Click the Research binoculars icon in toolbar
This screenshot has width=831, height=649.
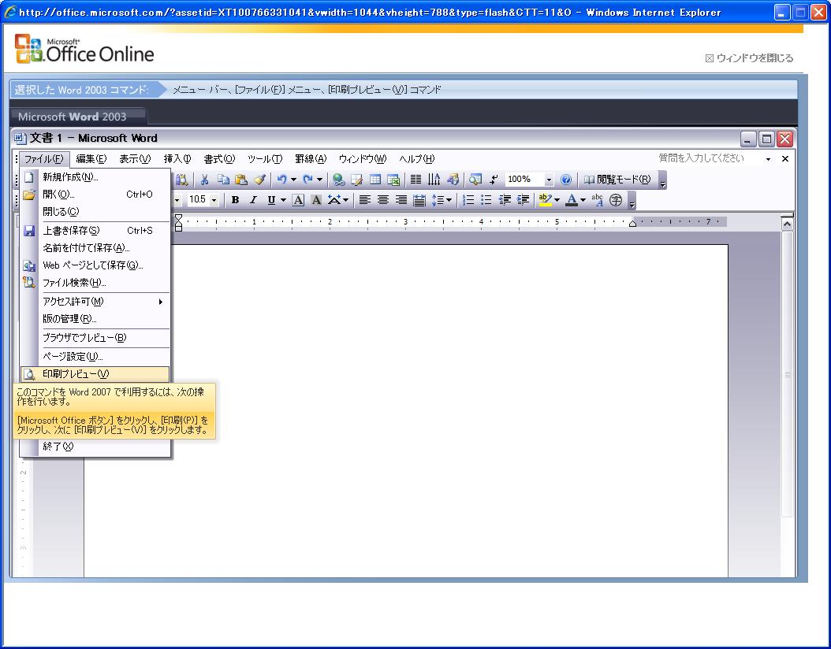182,180
